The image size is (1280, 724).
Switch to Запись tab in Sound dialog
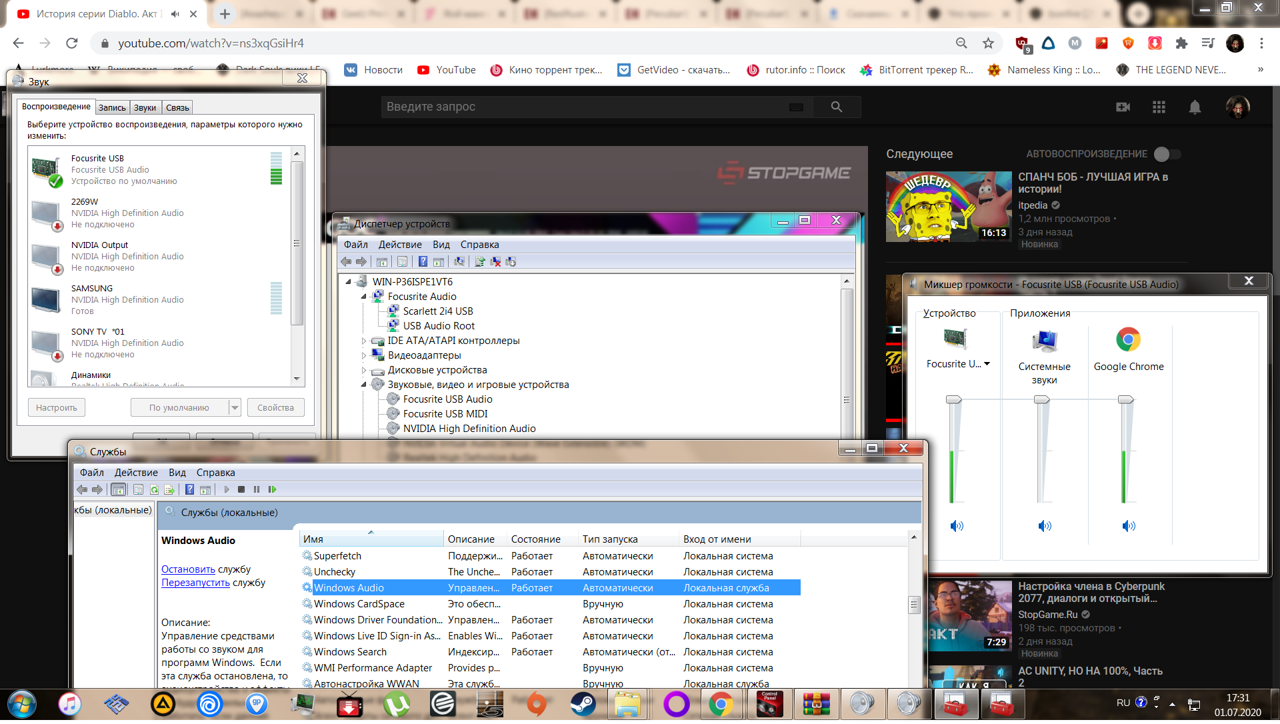tap(112, 107)
